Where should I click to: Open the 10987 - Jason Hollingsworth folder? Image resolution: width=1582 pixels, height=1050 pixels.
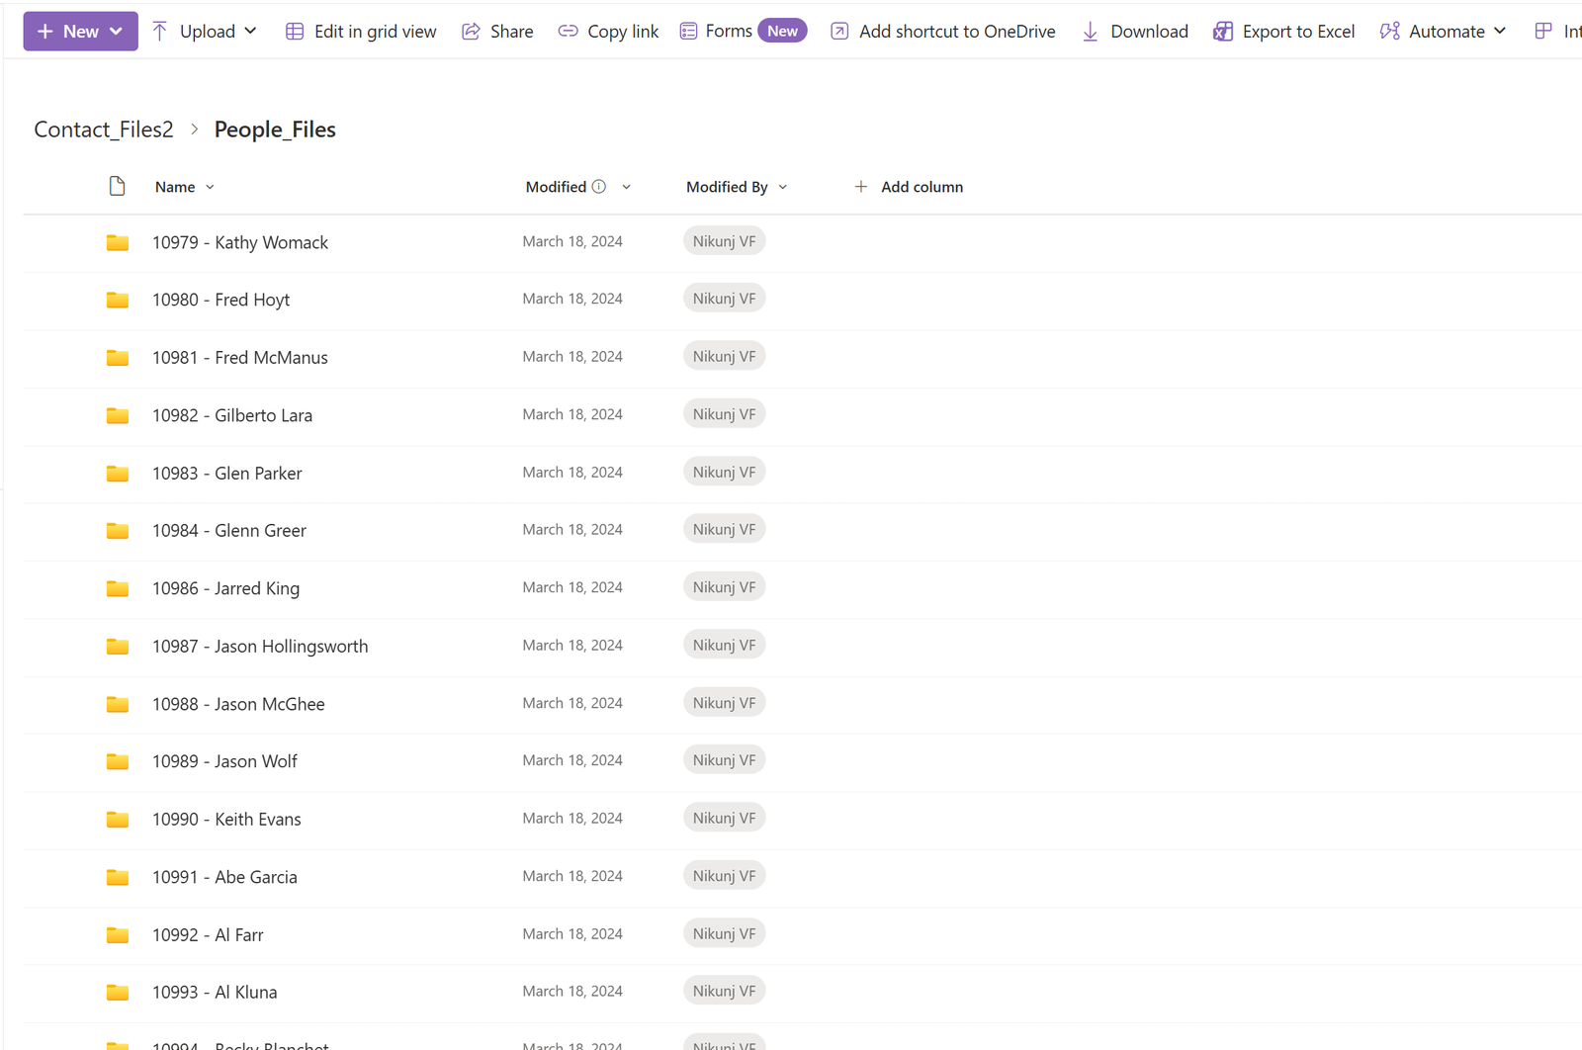pyautogui.click(x=260, y=647)
